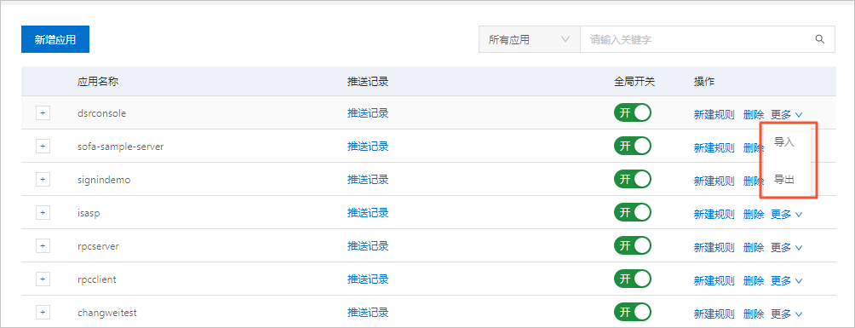Image resolution: width=855 pixels, height=328 pixels.
Task: Expand the dsrconsole row plus icon
Action: click(x=43, y=113)
